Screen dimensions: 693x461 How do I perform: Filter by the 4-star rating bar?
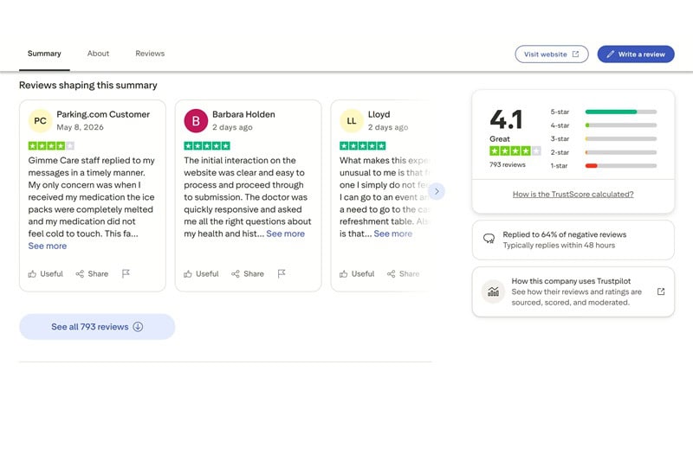pyautogui.click(x=603, y=125)
